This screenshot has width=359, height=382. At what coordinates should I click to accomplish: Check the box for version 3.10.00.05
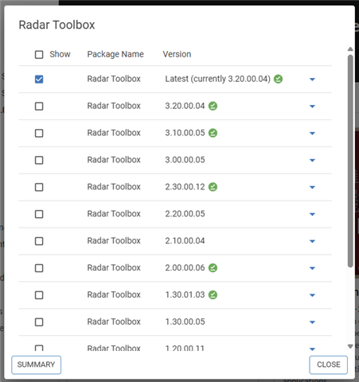pyautogui.click(x=39, y=133)
